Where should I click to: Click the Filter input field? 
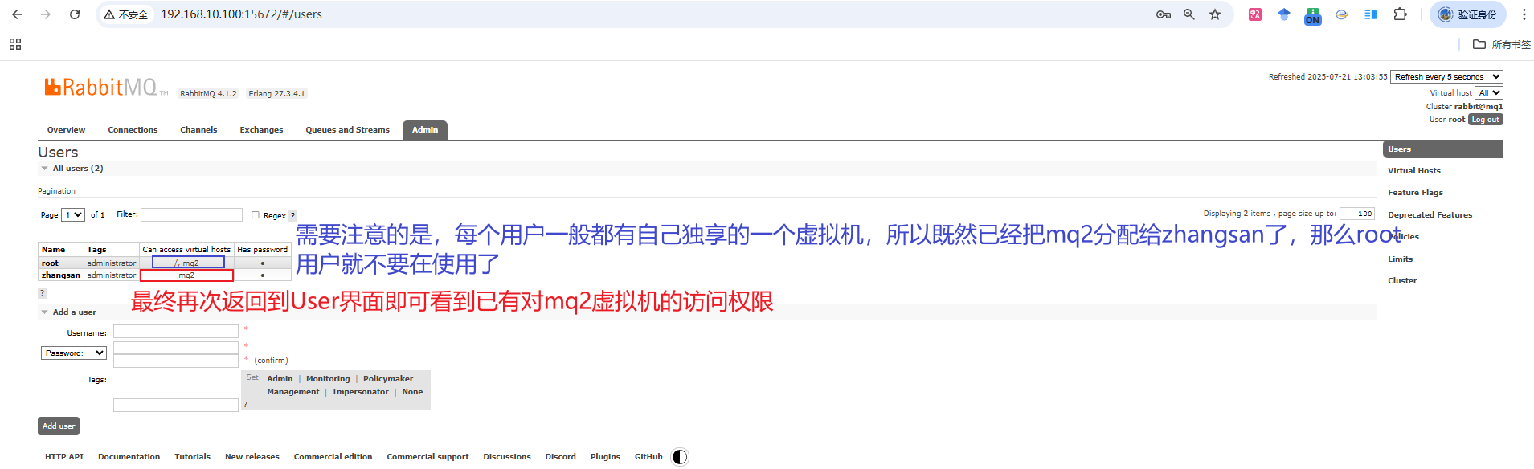(191, 214)
